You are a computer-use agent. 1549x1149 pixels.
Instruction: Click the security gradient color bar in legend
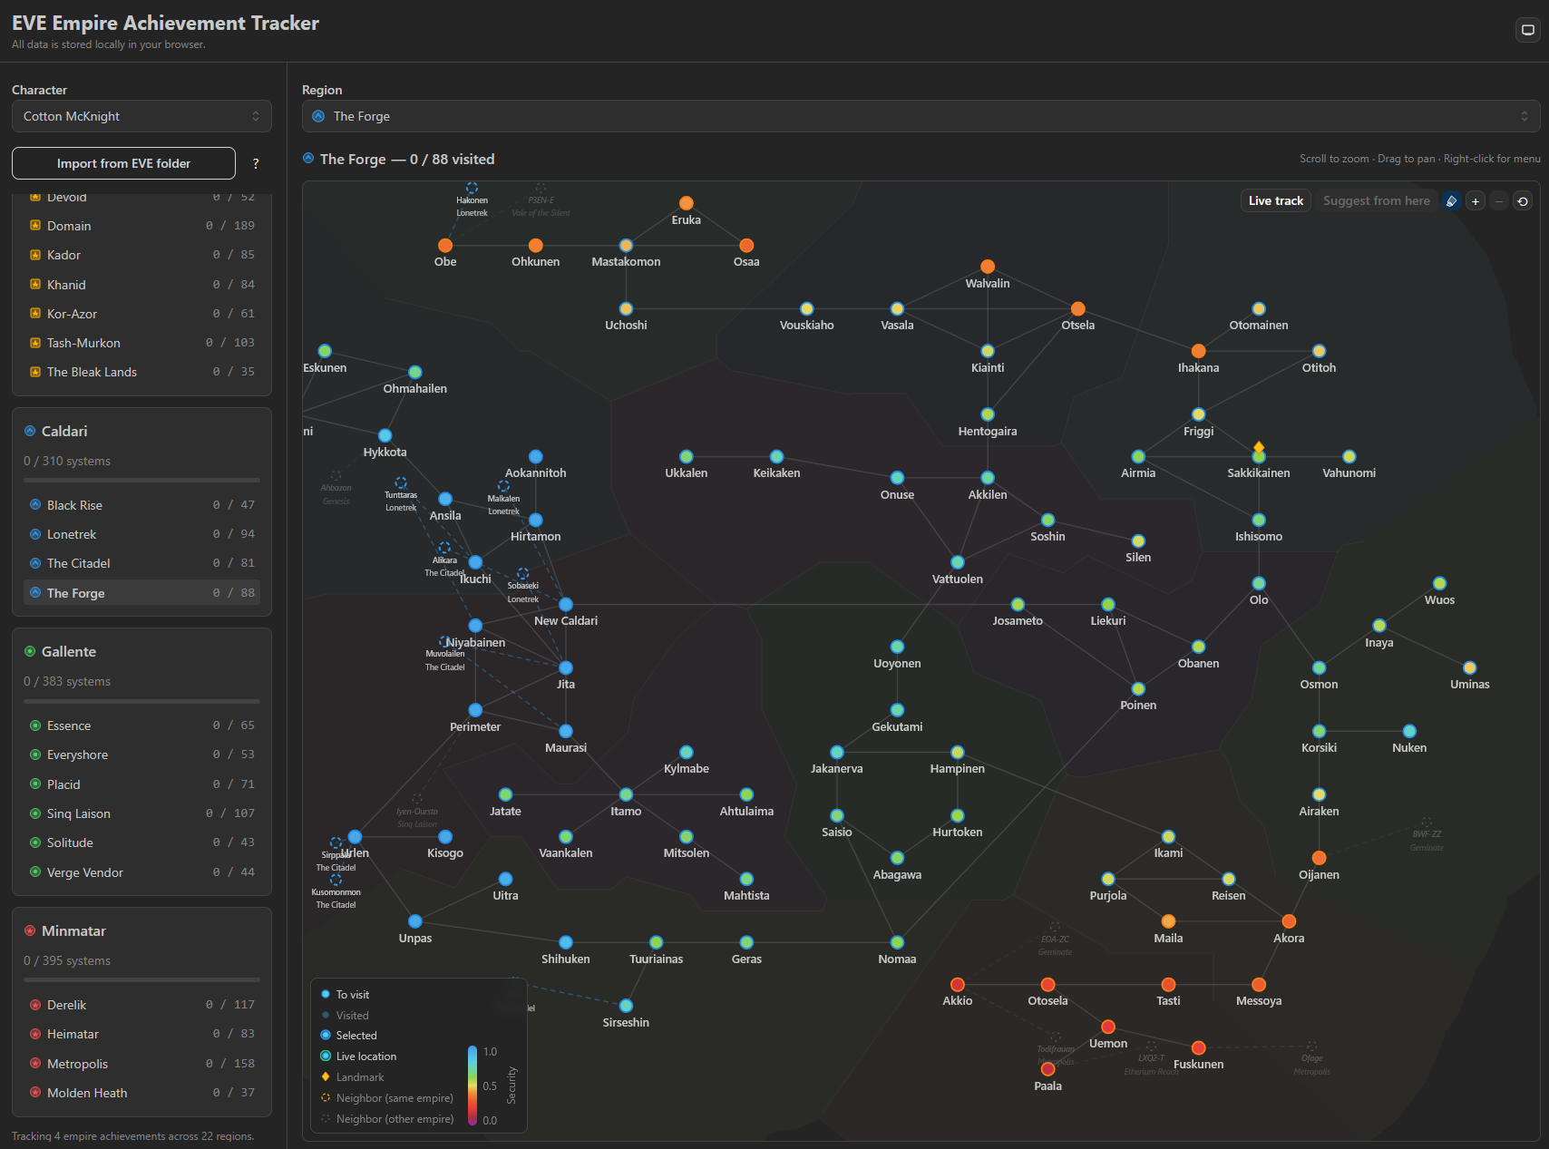point(472,1086)
